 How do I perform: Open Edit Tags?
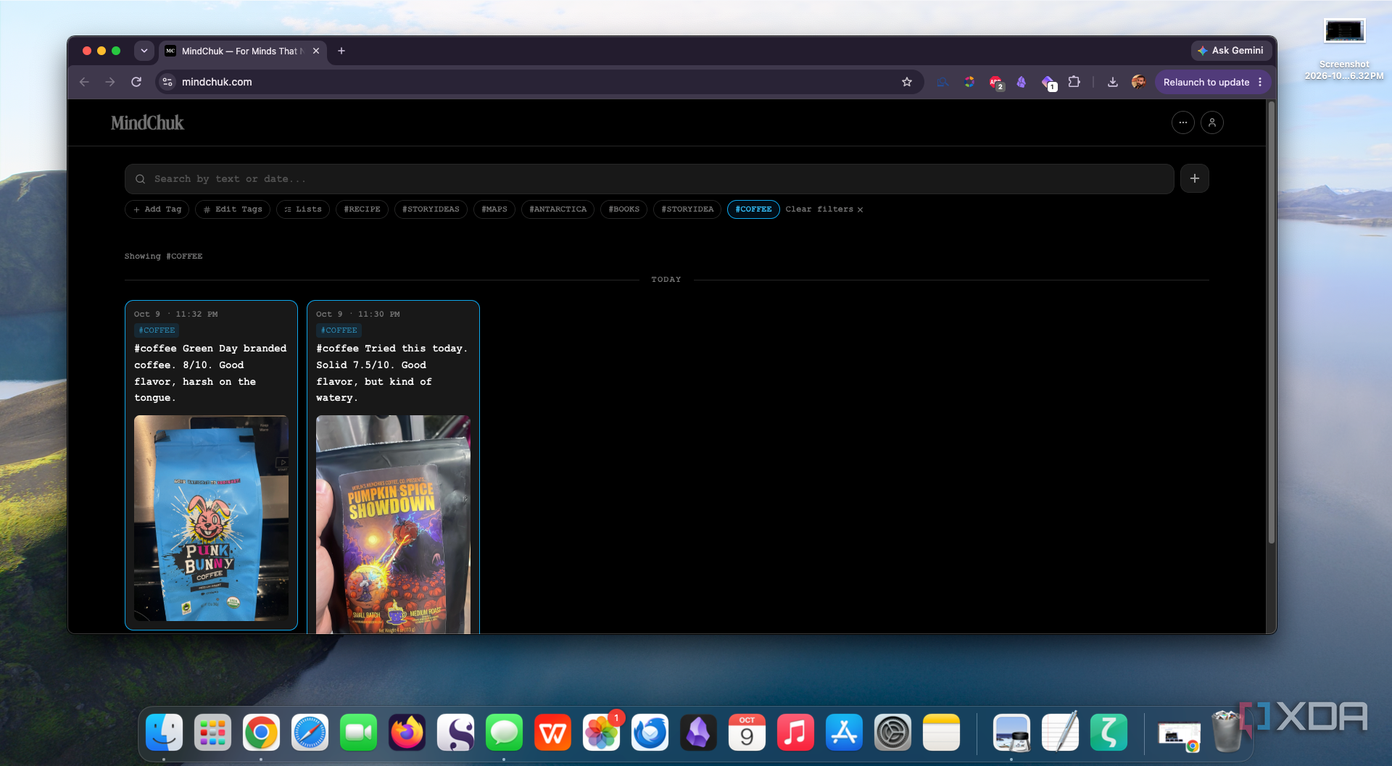pos(233,209)
